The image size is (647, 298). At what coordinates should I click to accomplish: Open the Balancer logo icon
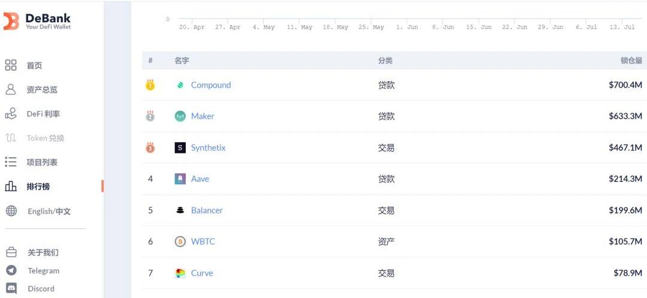pos(180,210)
